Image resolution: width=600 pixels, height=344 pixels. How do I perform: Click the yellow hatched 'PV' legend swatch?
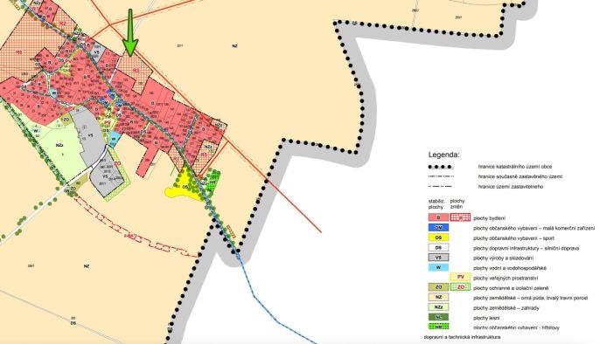(x=460, y=277)
